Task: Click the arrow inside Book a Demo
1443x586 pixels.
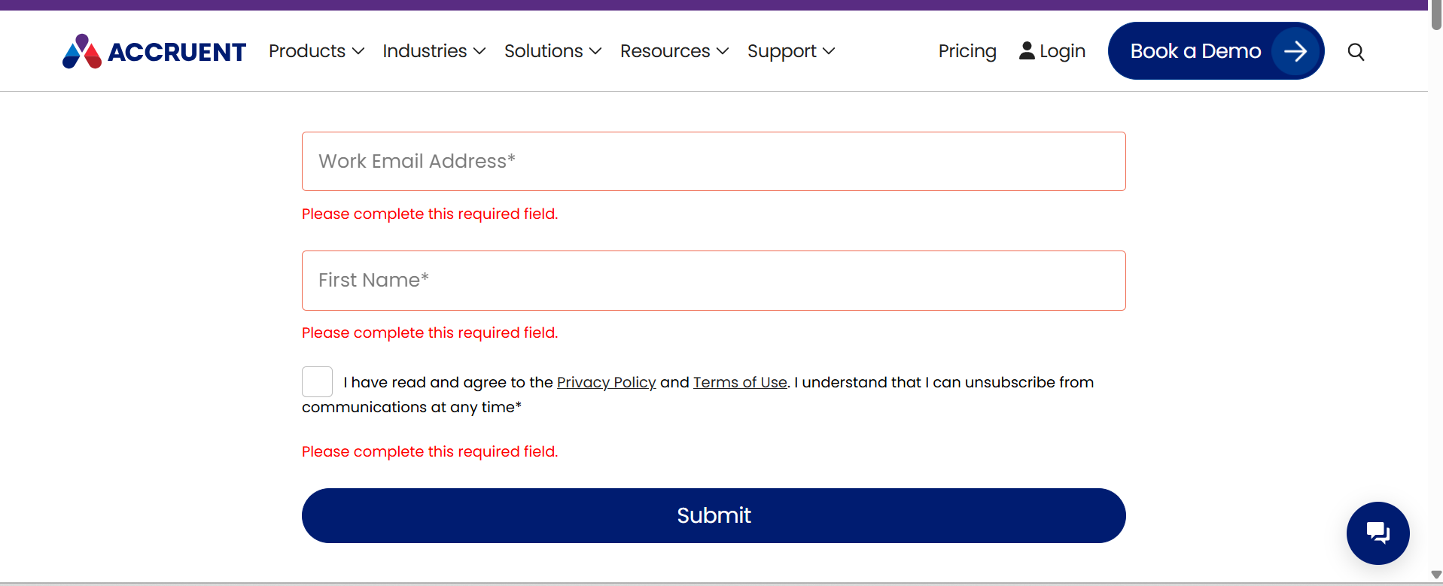Action: [1295, 51]
